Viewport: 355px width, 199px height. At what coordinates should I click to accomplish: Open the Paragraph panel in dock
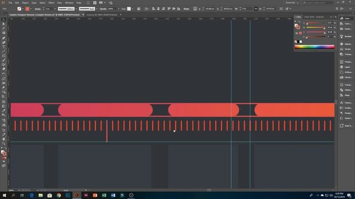(346, 113)
